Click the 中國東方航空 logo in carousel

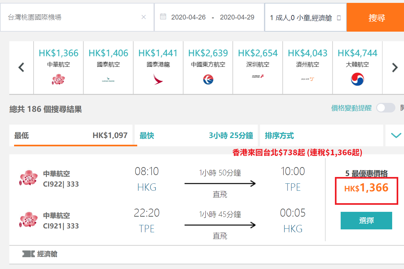(x=208, y=79)
